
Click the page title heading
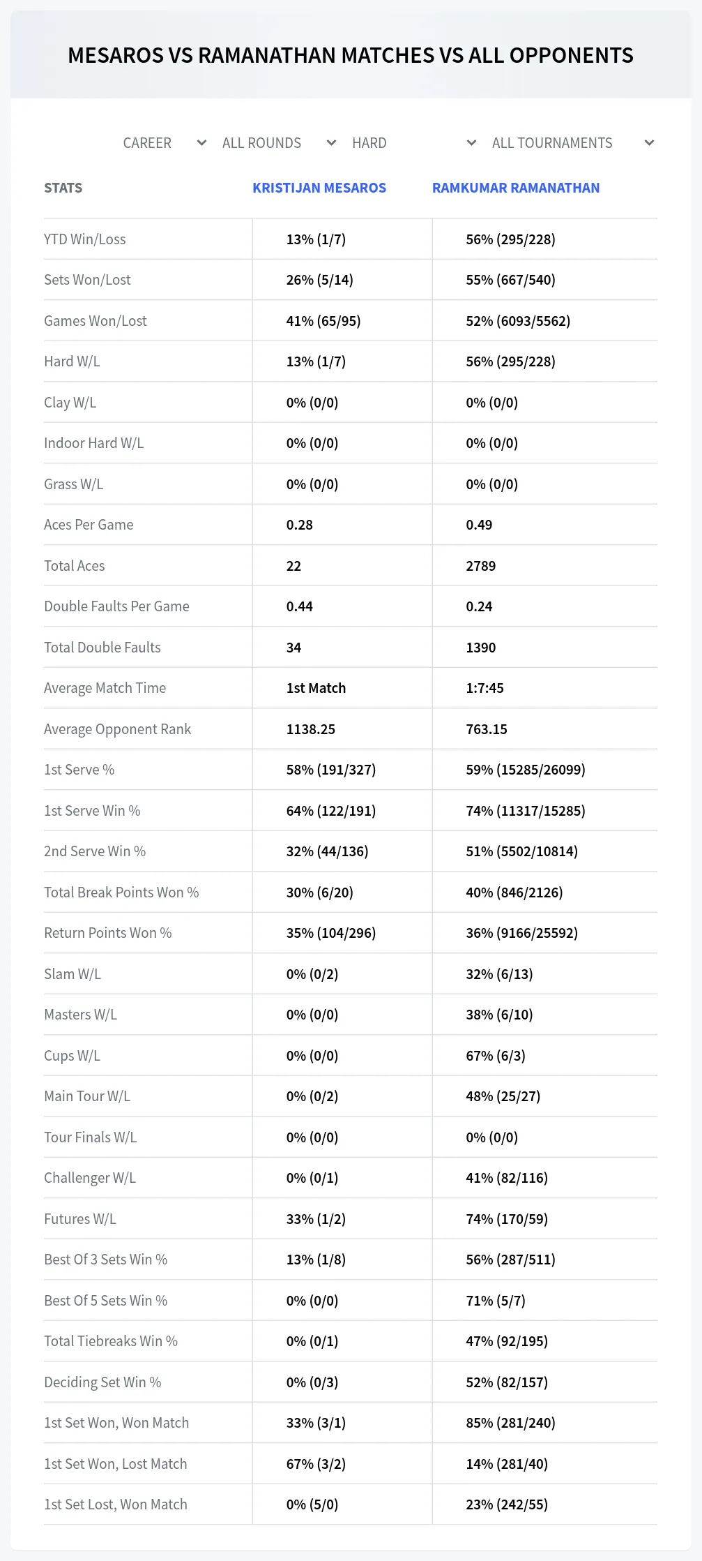[x=351, y=55]
